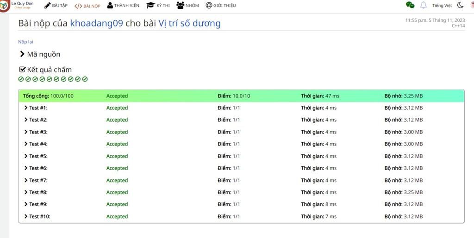Open the Vị trí số dương problem link
The width and height of the screenshot is (474, 238).
pos(189,23)
